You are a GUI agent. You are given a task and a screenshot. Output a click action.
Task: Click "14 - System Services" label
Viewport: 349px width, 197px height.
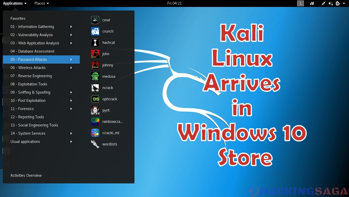[28, 133]
